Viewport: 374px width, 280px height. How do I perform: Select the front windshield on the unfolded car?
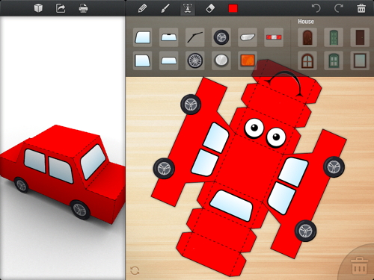click(x=232, y=206)
